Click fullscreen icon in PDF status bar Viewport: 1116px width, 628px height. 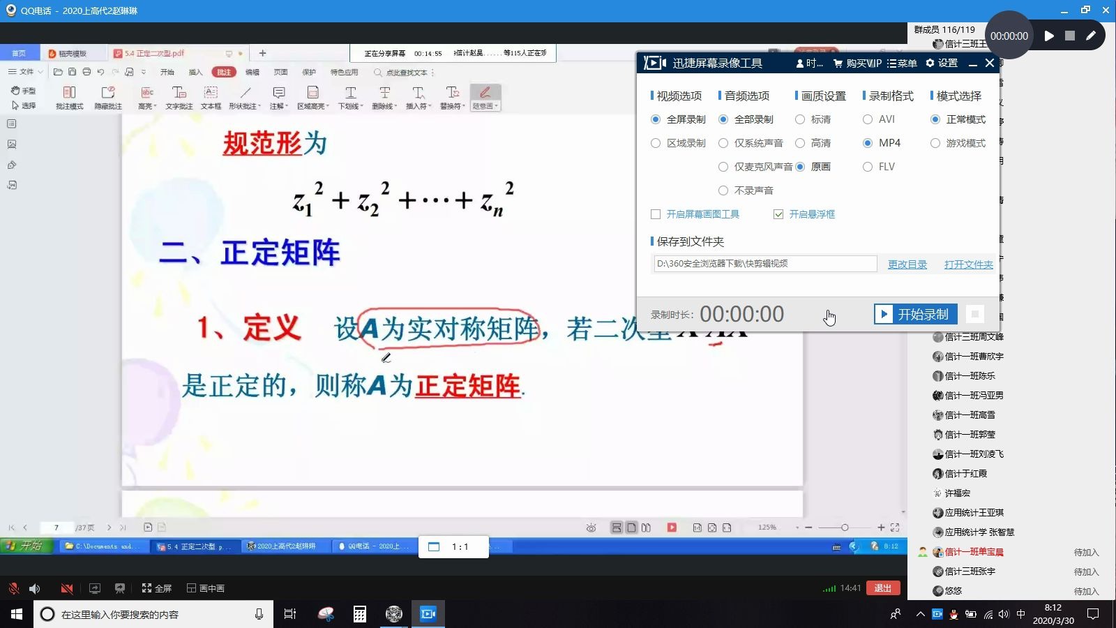[x=895, y=528]
